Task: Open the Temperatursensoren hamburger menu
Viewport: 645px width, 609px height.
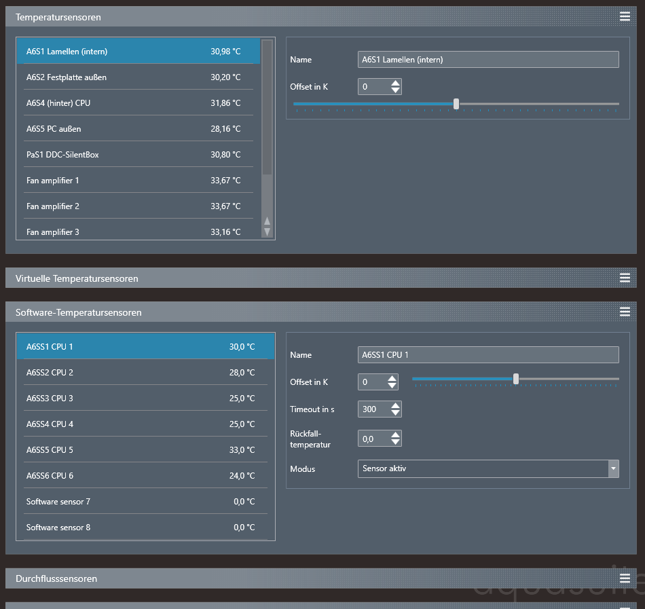Action: pos(625,17)
